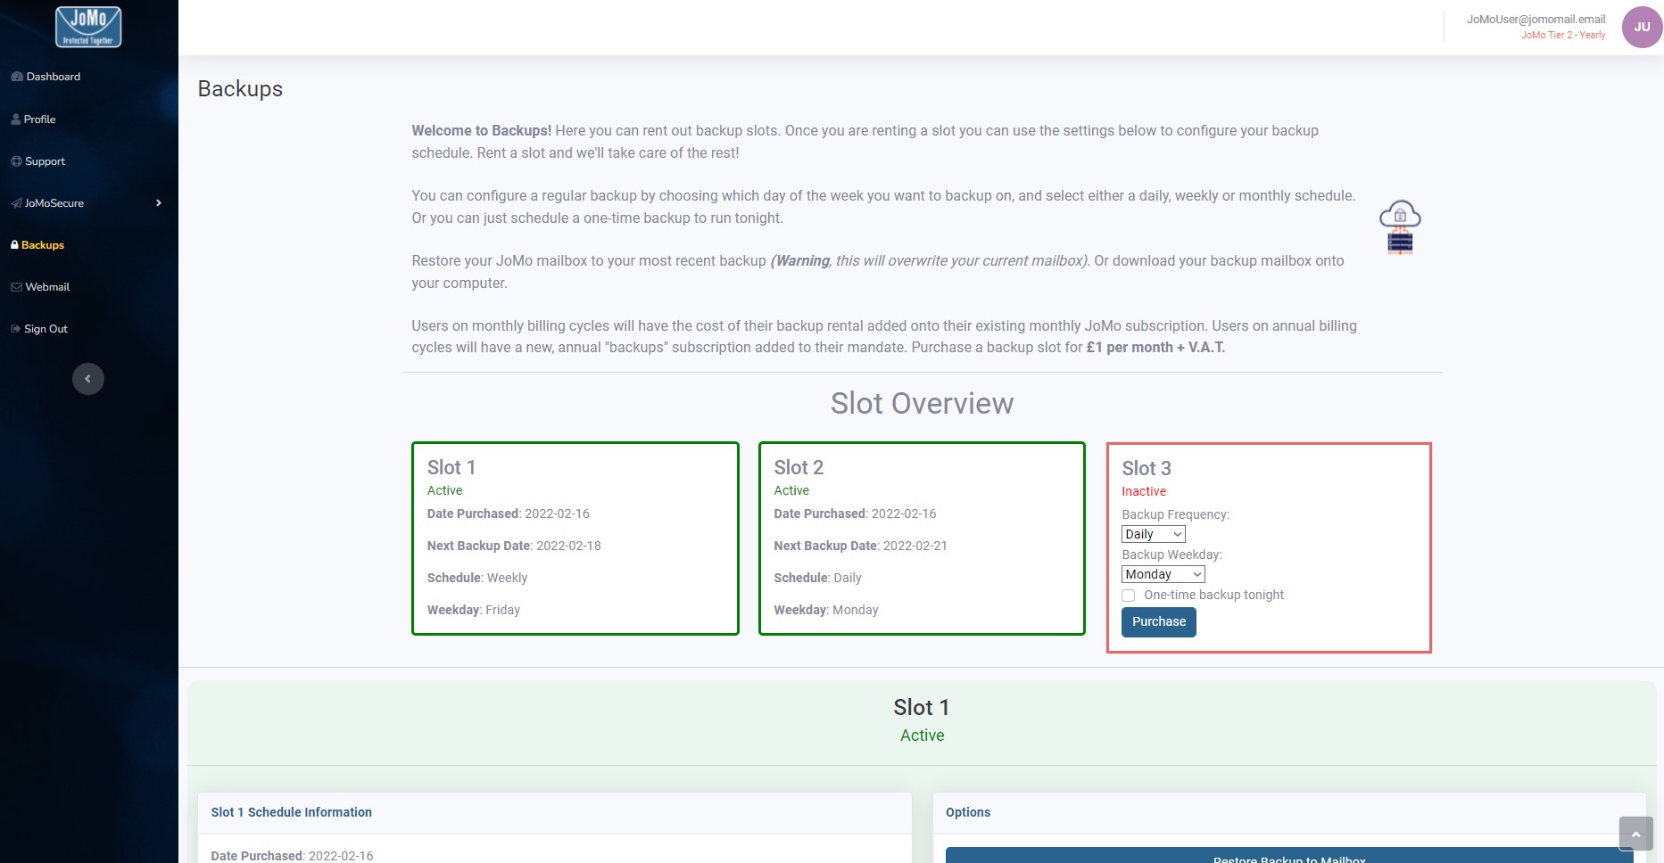The height and width of the screenshot is (863, 1664).
Task: Go to the Profile page
Action: [34, 119]
